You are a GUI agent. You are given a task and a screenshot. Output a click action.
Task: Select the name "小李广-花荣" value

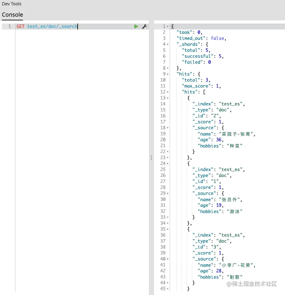[x=236, y=265]
